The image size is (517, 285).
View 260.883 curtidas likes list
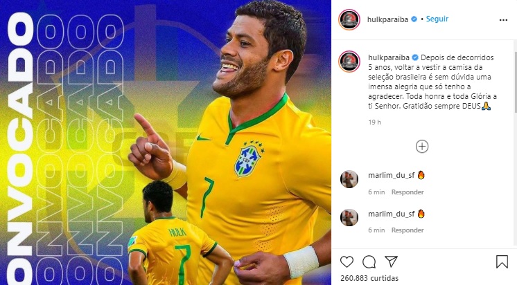tap(369, 278)
